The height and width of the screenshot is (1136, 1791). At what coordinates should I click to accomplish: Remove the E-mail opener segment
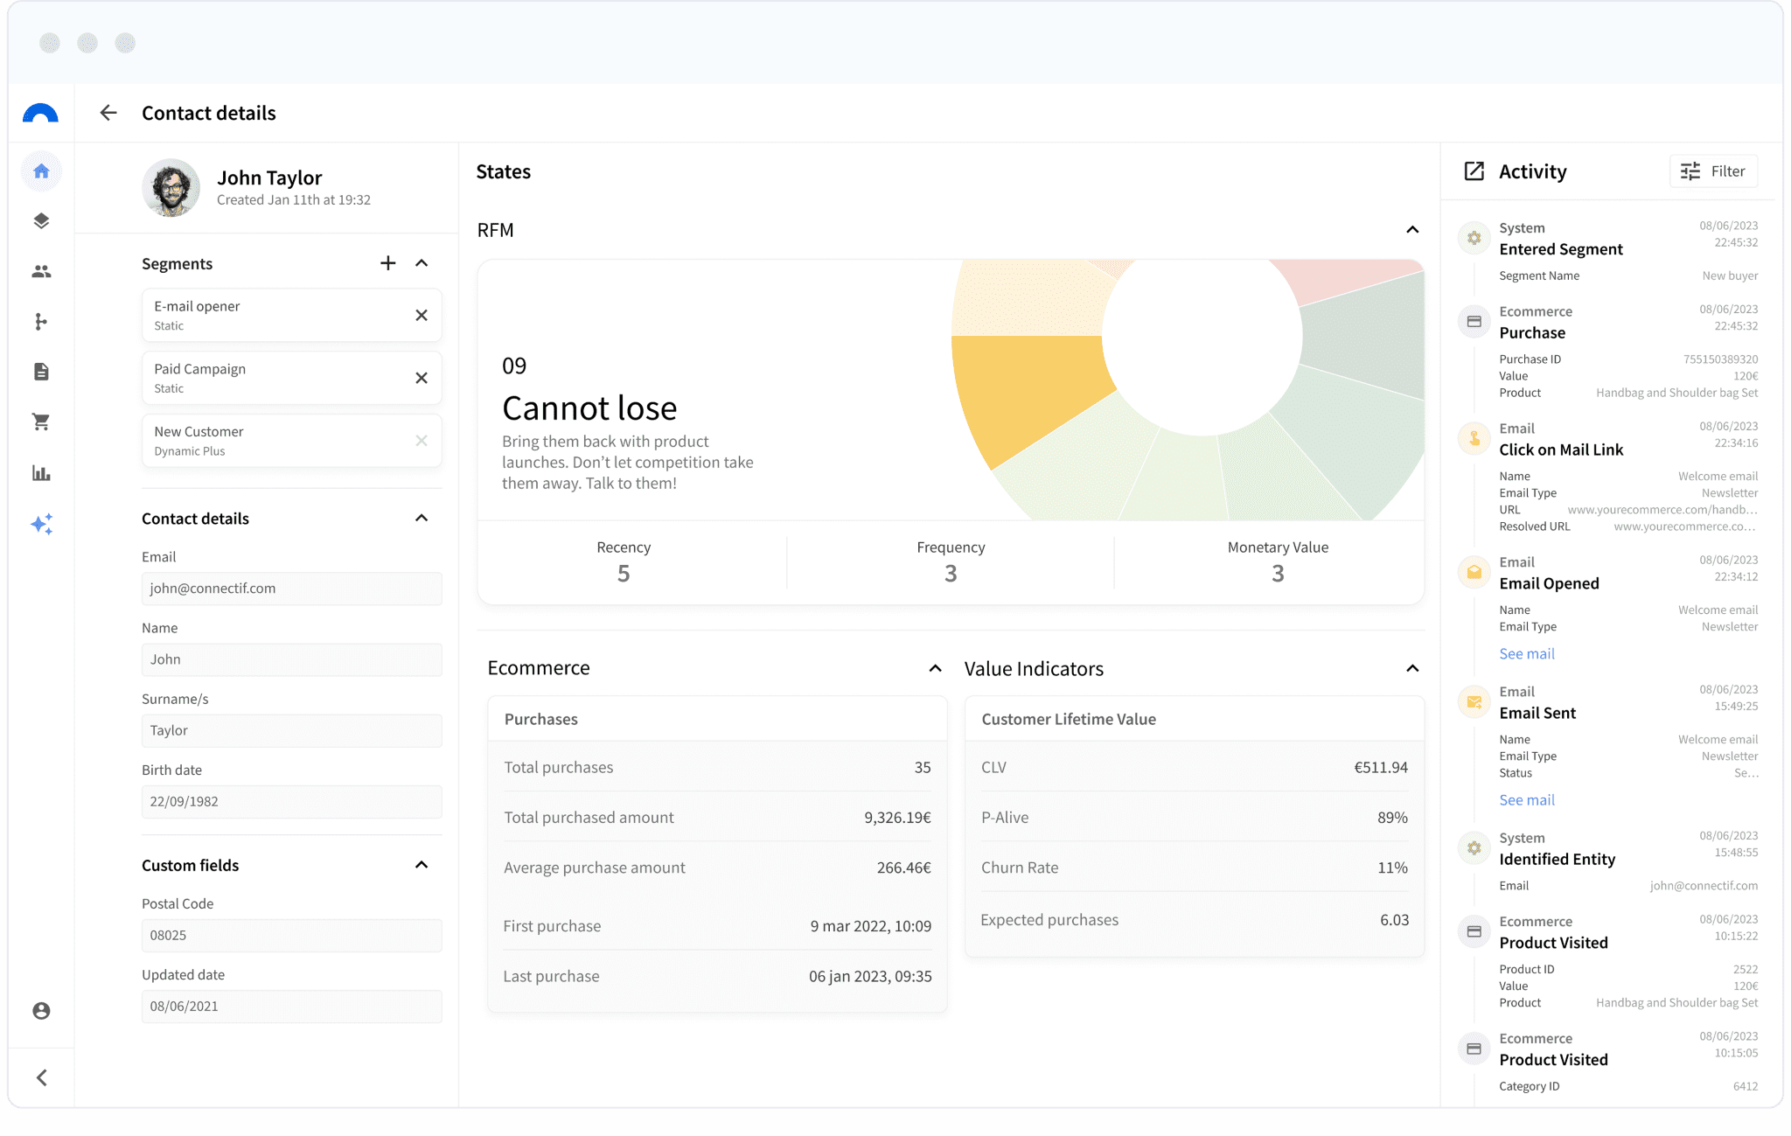(422, 316)
